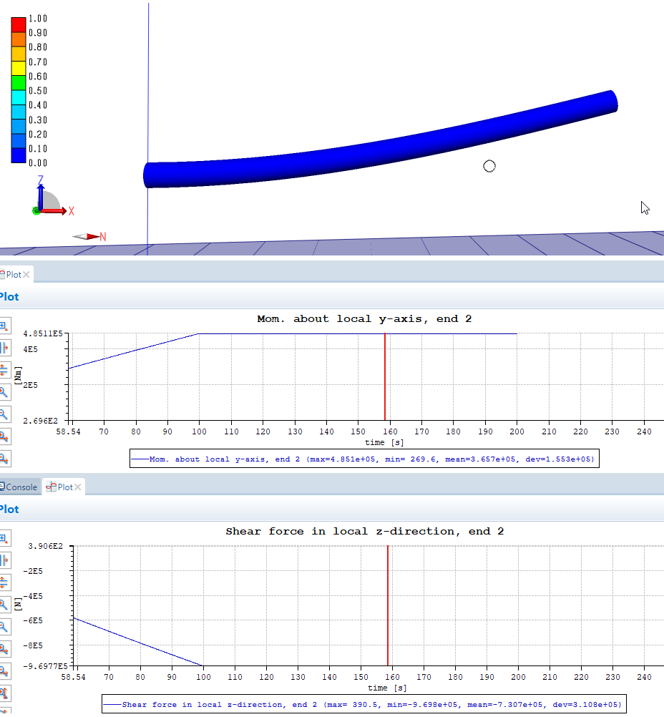664x717 pixels.
Task: Zoom in on the shear force plot
Action: pyautogui.click(x=4, y=605)
